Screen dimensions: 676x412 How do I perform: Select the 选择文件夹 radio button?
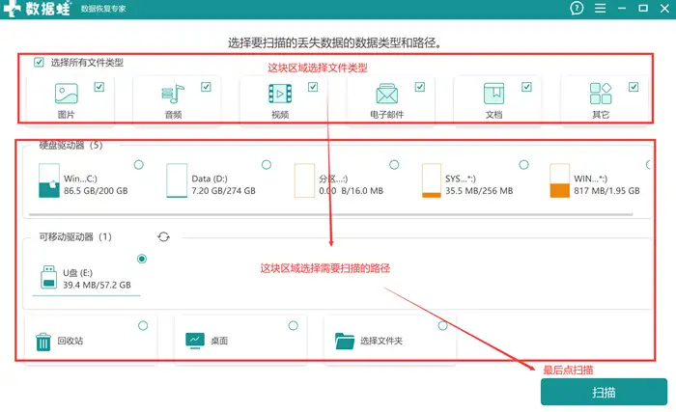442,325
